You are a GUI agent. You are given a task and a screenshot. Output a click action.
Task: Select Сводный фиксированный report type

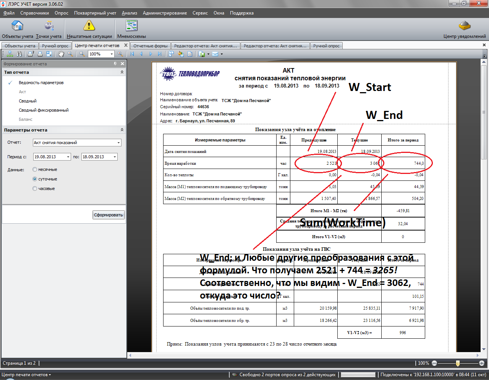point(44,110)
